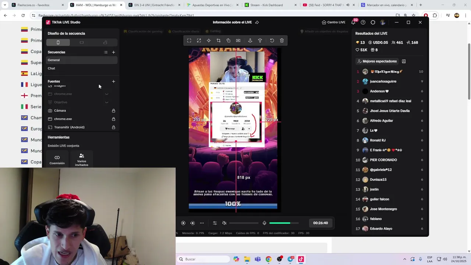Switch to Marcador en vivo browser tab
This screenshot has width=471, height=265.
(386, 5)
